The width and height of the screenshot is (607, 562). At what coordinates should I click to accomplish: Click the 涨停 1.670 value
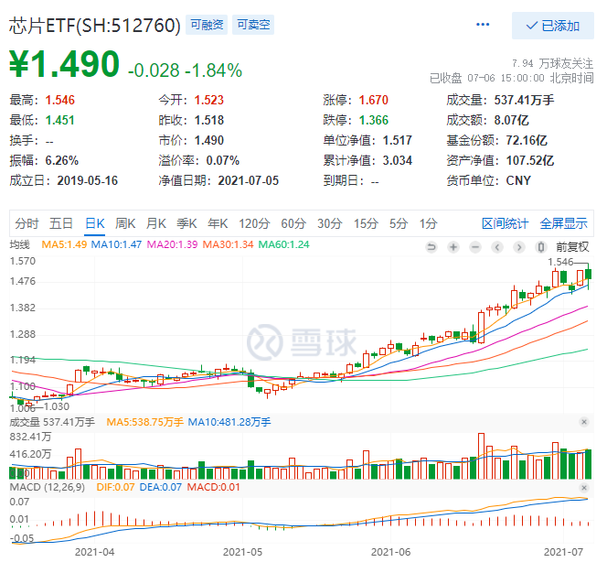pos(374,100)
